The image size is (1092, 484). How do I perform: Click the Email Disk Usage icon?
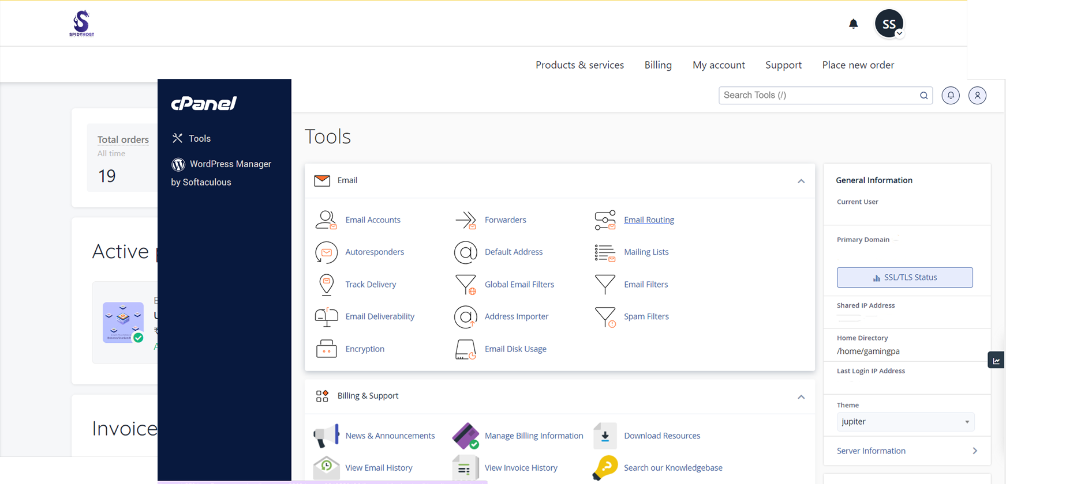click(x=466, y=349)
